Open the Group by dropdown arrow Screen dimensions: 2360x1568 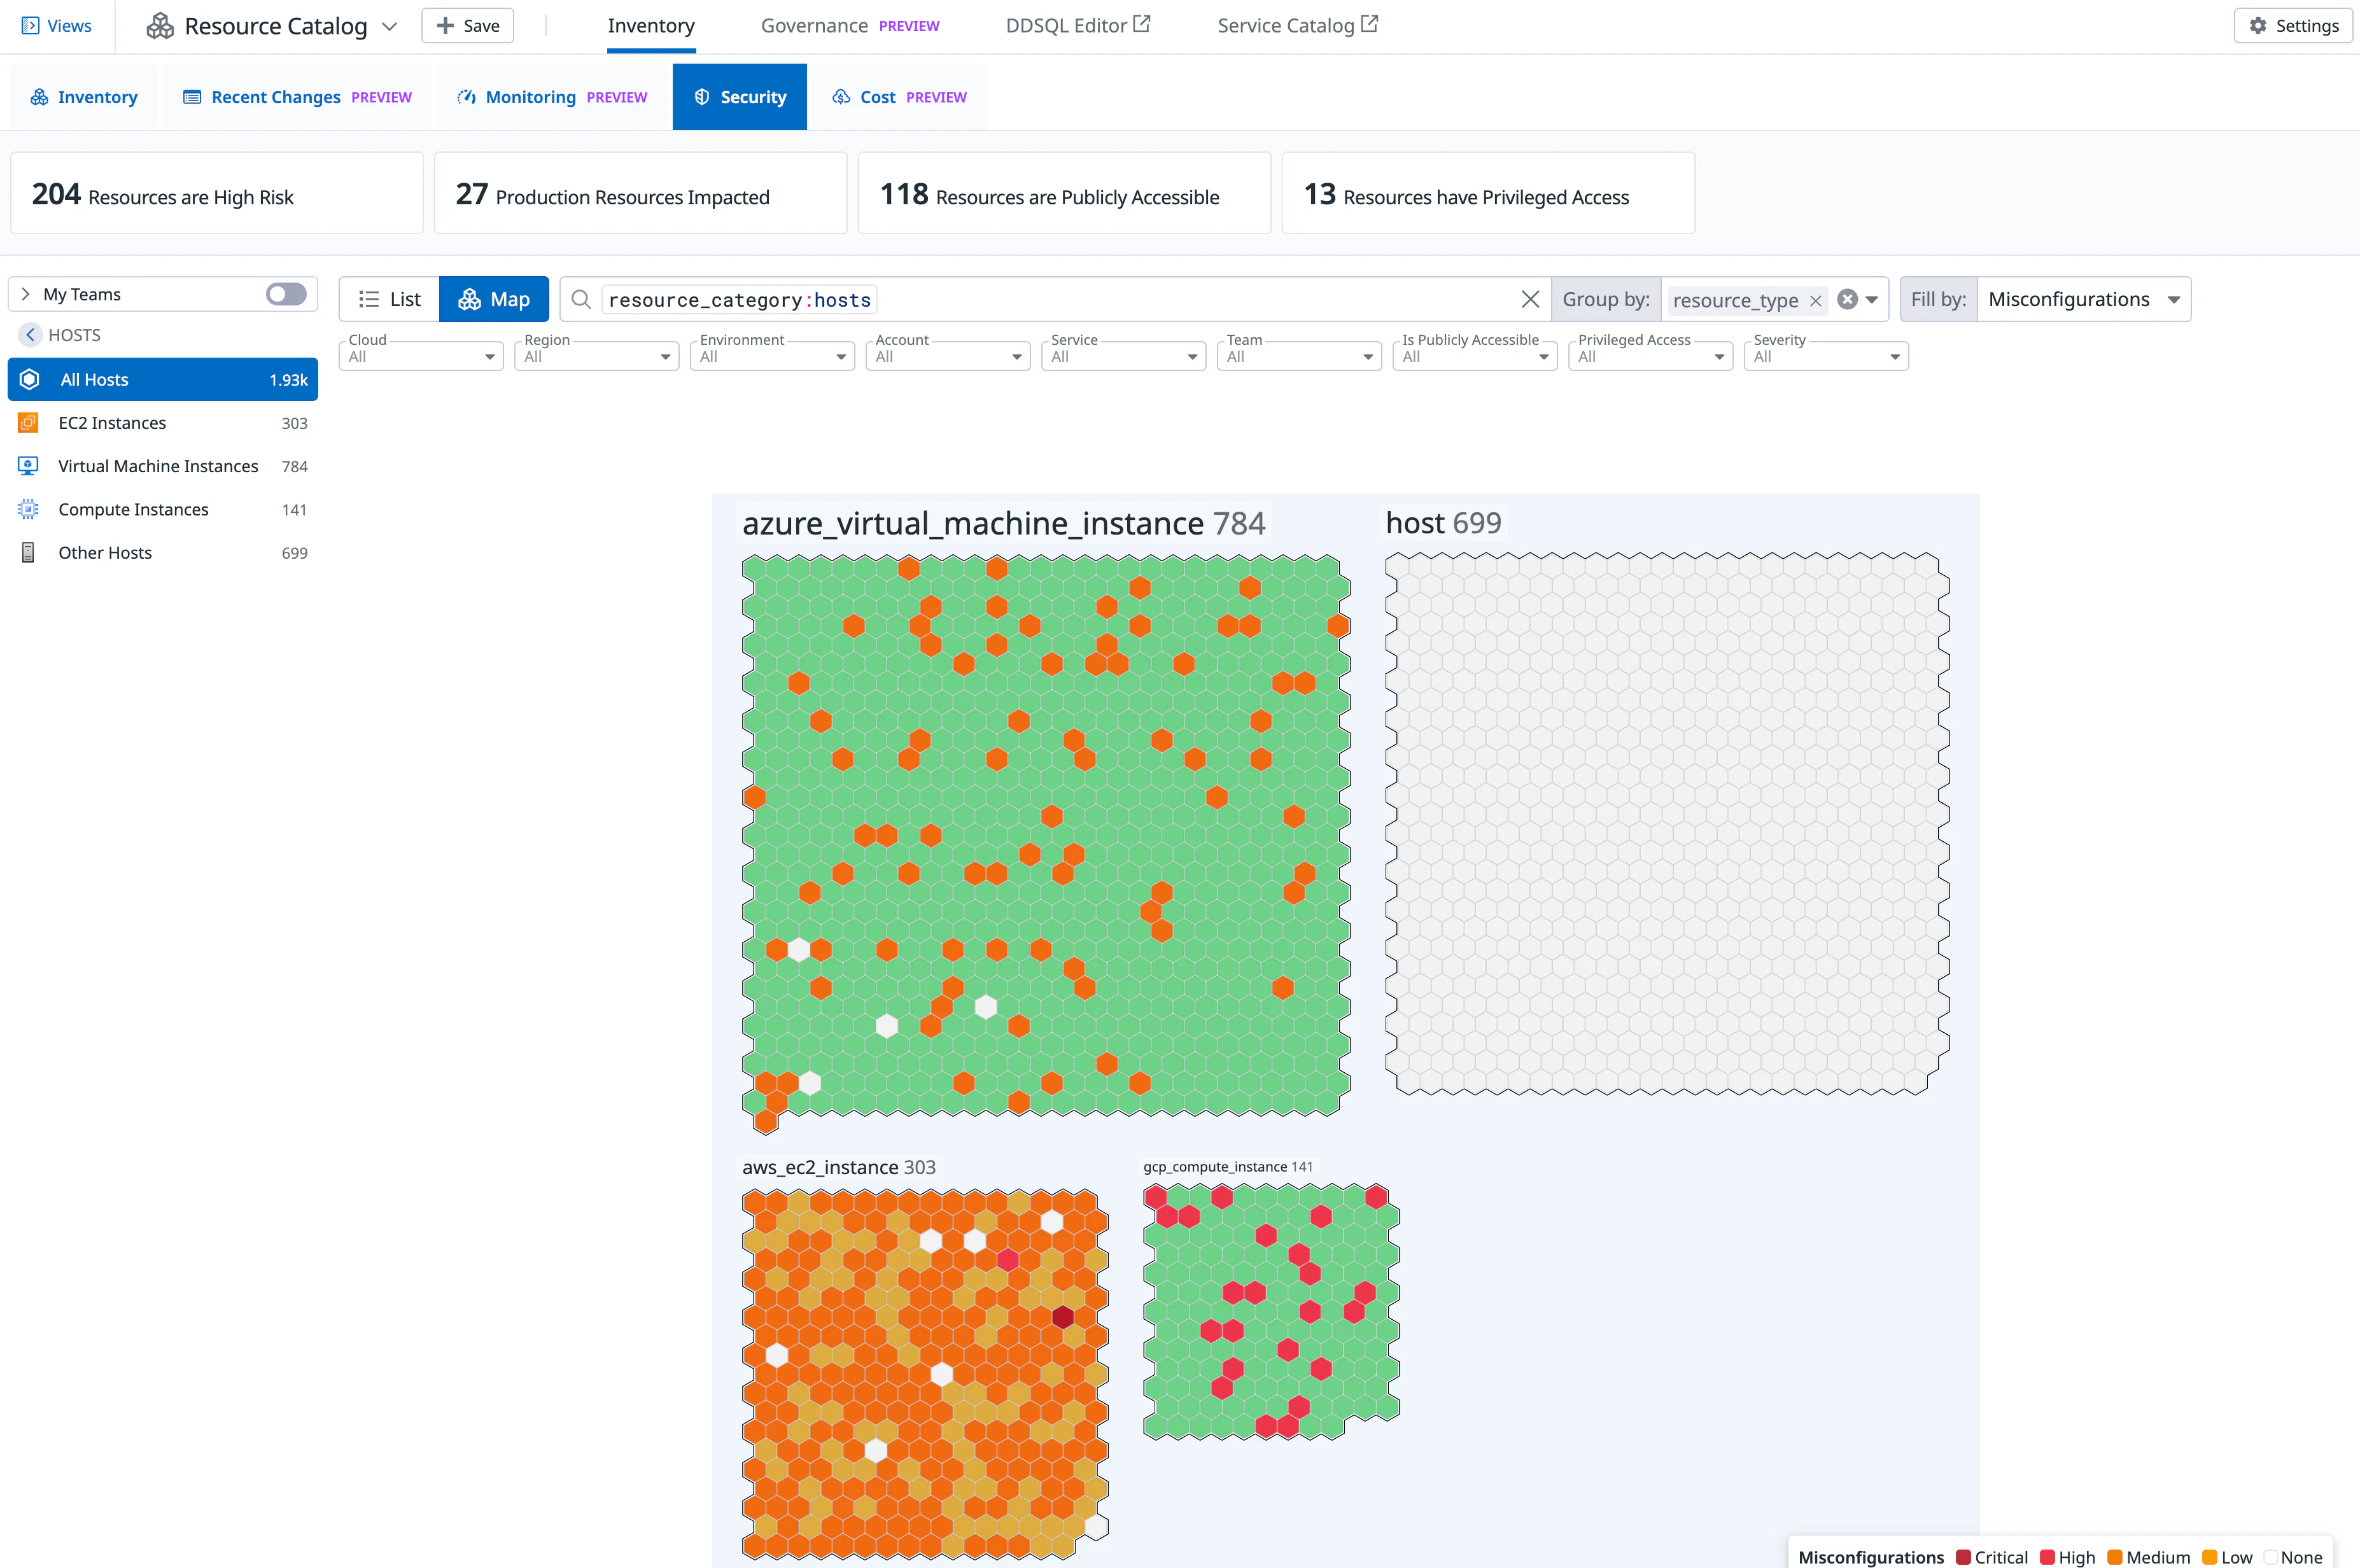point(1872,299)
